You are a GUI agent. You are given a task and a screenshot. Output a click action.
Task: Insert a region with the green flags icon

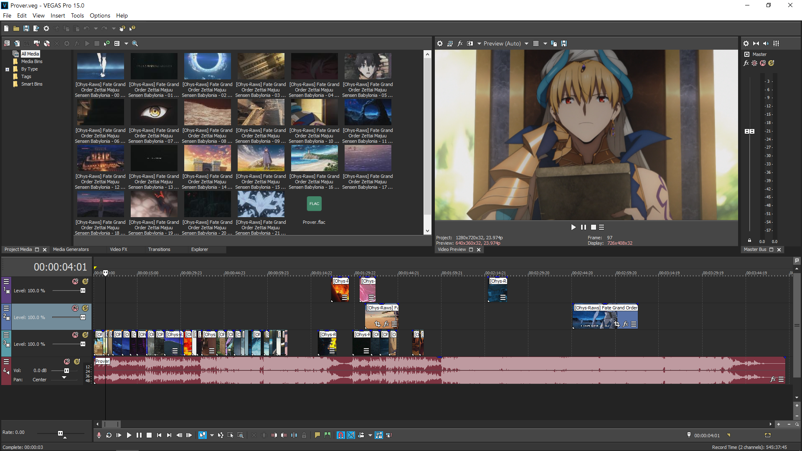point(327,435)
